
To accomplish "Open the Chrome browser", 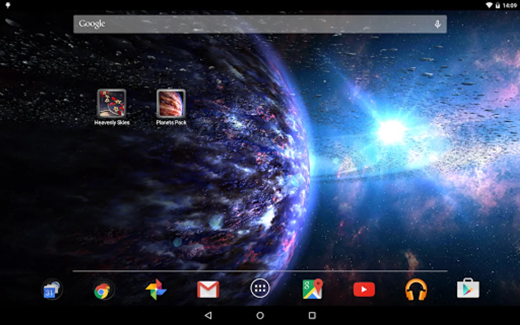I will tap(104, 290).
